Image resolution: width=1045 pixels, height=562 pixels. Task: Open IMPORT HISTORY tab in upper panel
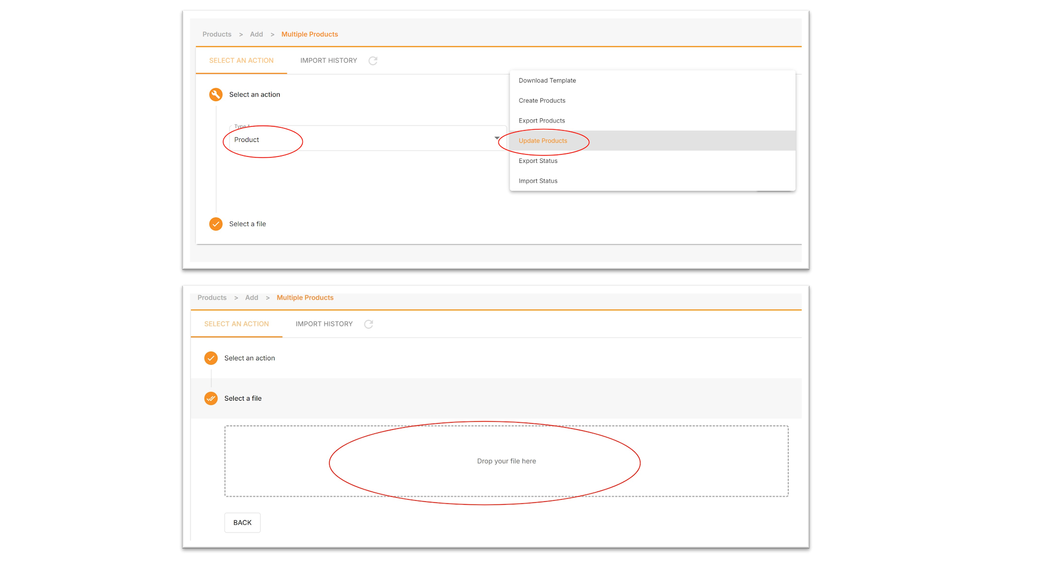click(x=329, y=61)
